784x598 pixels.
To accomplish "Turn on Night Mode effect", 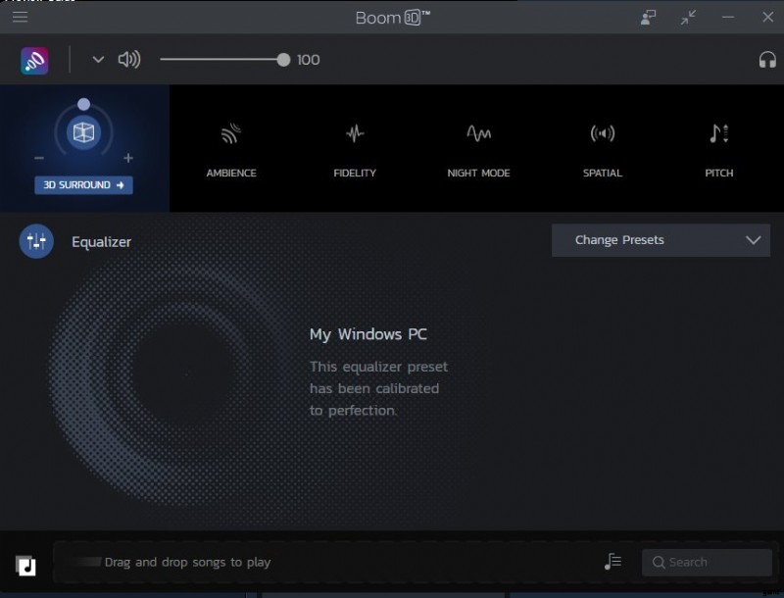I will (x=478, y=149).
